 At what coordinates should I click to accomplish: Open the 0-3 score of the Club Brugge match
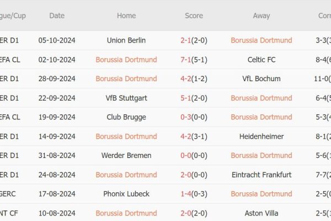click(x=186, y=117)
